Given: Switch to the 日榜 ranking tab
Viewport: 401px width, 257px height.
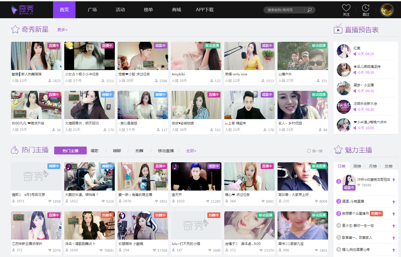Looking at the screenshot, I should tap(342, 166).
